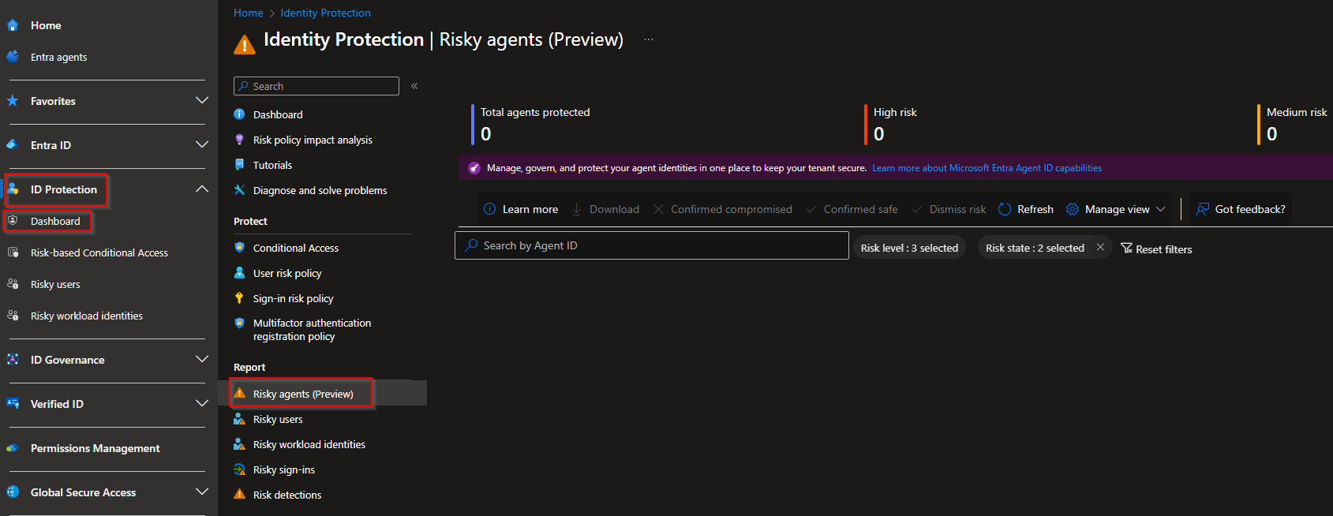
Task: Open Risk-based Conditional Access in sidebar
Action: [x=99, y=252]
